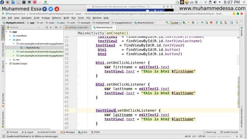The width and height of the screenshot is (247, 139).
Task: Run the app with green play icon
Action: 184,23
